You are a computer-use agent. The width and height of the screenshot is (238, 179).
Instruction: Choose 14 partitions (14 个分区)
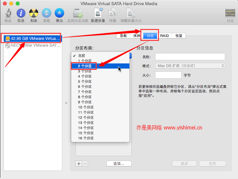point(100,128)
